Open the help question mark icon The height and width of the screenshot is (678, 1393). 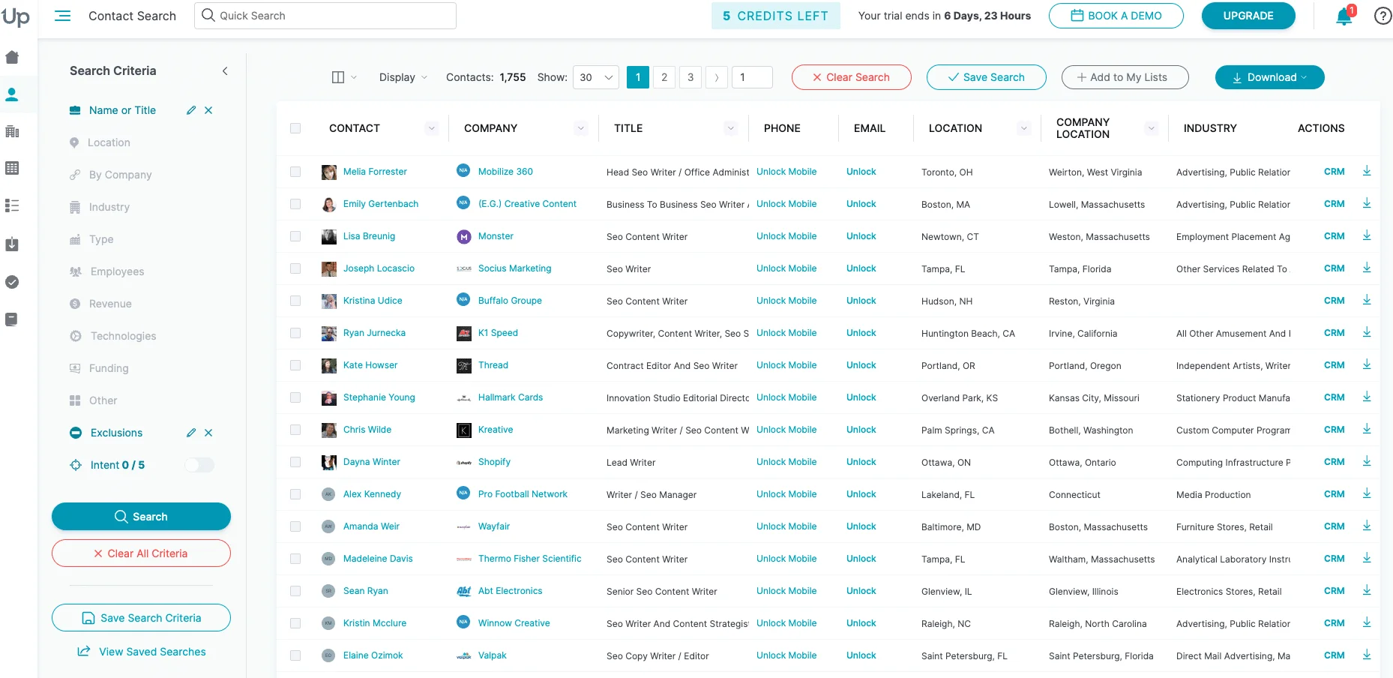pyautogui.click(x=1383, y=16)
